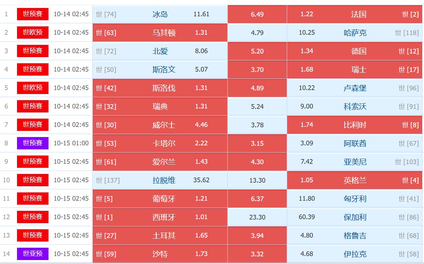Image resolution: width=424 pixels, height=264 pixels.
Task: Select 马其顿 home win odds 1.31
Action: (x=201, y=33)
